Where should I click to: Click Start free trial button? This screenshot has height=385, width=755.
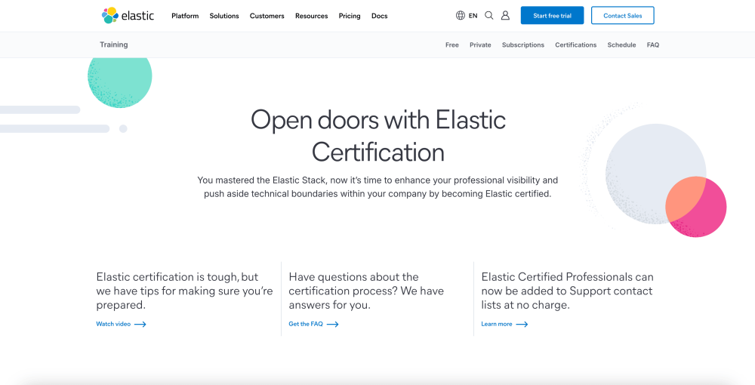(553, 15)
